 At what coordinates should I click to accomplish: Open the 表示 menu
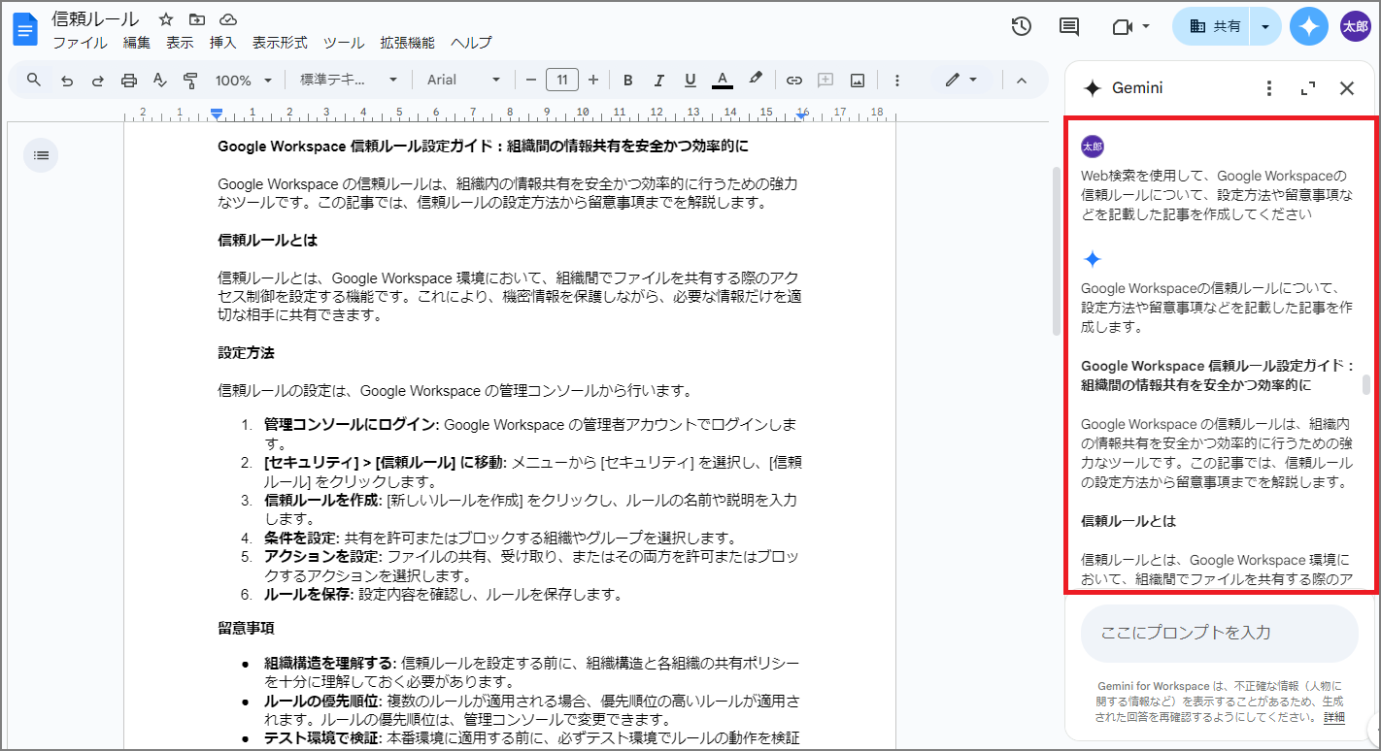[180, 43]
